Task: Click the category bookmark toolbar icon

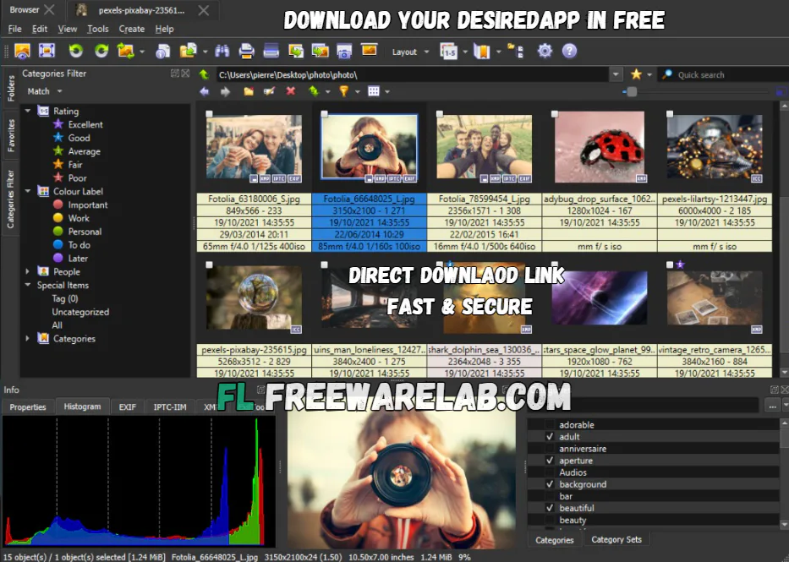Action: click(x=481, y=51)
